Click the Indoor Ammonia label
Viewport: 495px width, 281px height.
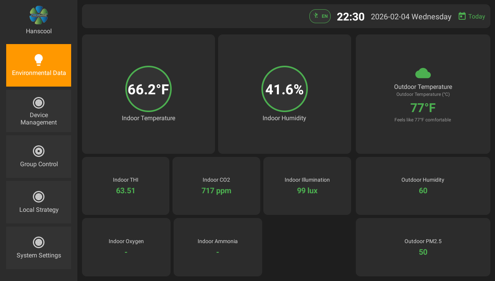(x=218, y=241)
